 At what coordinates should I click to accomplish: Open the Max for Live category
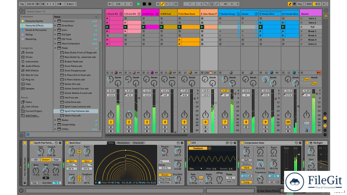point(32,75)
